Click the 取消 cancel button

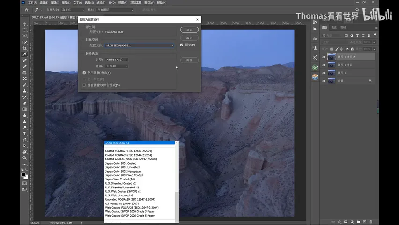(189, 38)
